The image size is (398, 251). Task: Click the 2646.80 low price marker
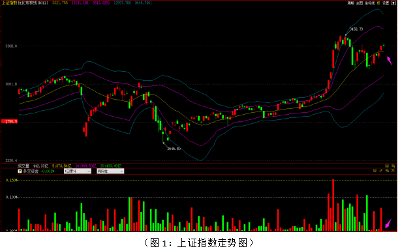click(x=174, y=149)
